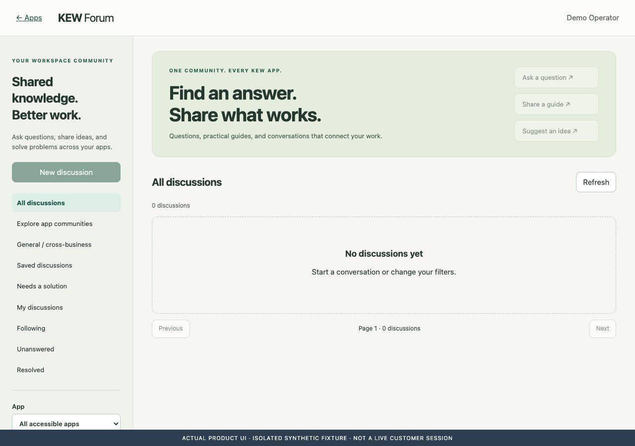Open the Demo Operator account
Screen dimensions: 635x446
click(593, 18)
